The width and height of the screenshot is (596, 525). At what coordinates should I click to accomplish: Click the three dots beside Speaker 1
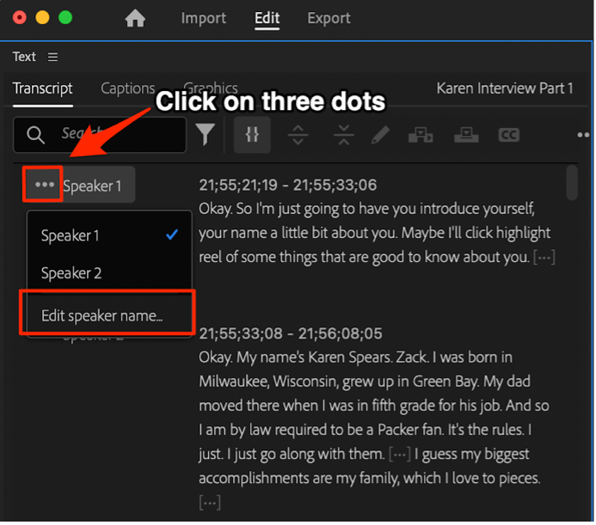[x=45, y=185]
